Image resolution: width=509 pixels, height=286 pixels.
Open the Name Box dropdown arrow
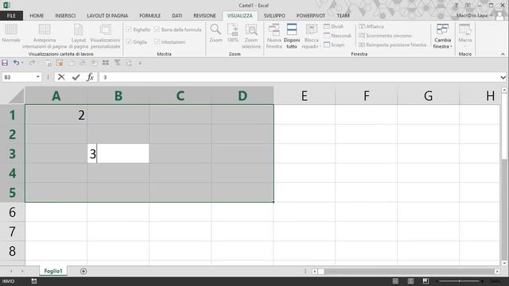pos(38,77)
